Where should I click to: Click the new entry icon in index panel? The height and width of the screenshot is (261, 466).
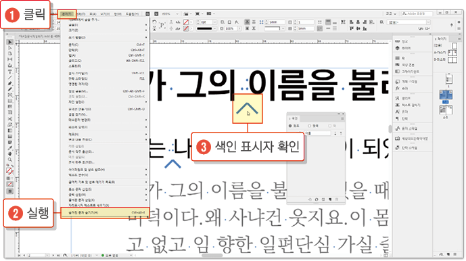coord(330,199)
